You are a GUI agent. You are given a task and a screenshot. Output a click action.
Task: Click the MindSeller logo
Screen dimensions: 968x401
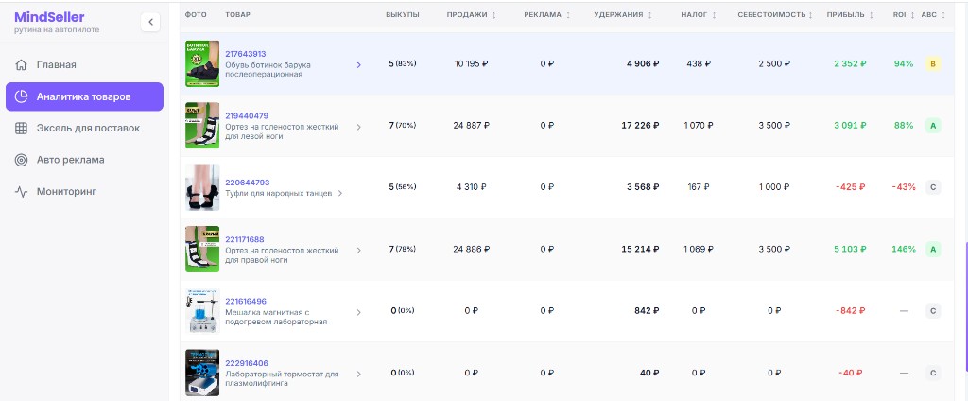[x=49, y=17]
